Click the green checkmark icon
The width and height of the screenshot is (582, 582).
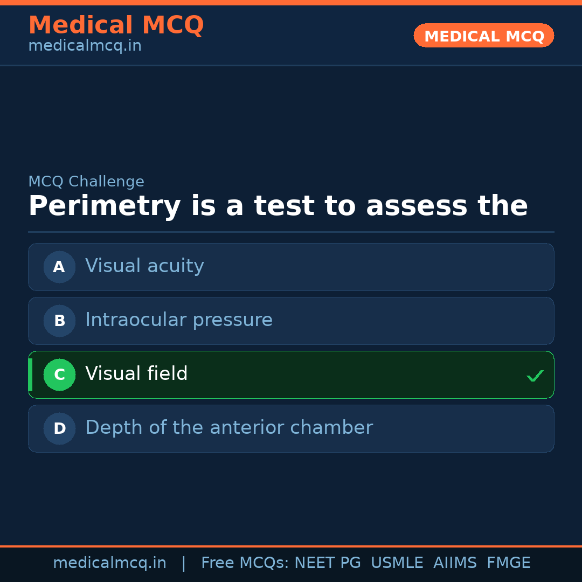pos(535,376)
